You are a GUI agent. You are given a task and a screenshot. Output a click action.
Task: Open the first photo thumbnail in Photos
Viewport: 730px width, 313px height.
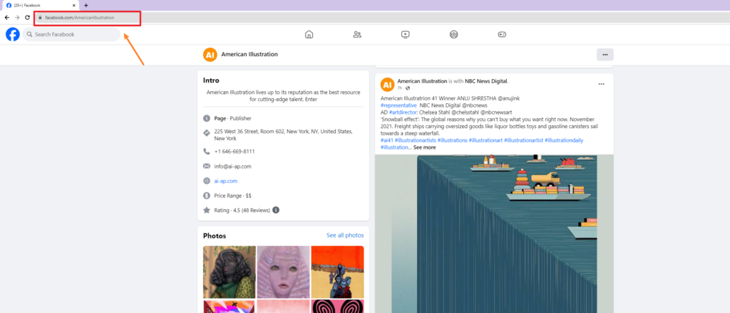coord(228,271)
